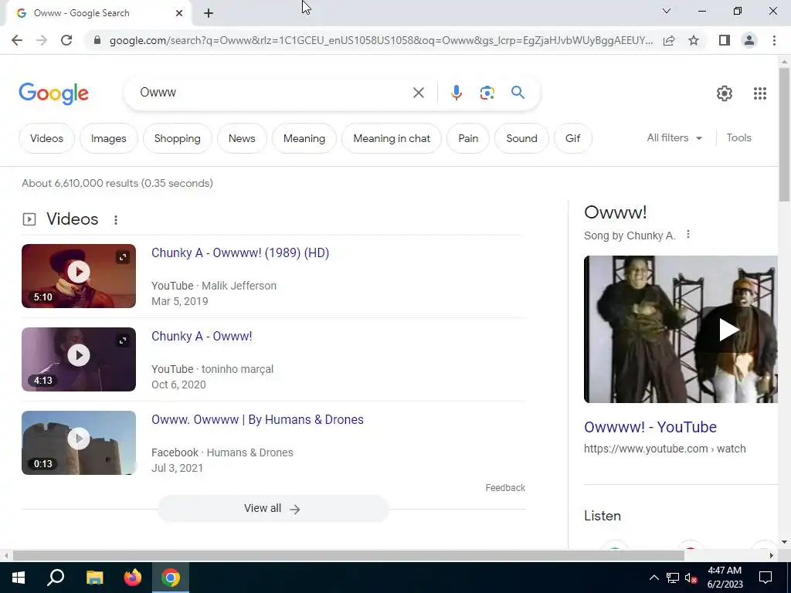Submit search with magnifier icon
Screen dimensions: 791x593
click(518, 93)
